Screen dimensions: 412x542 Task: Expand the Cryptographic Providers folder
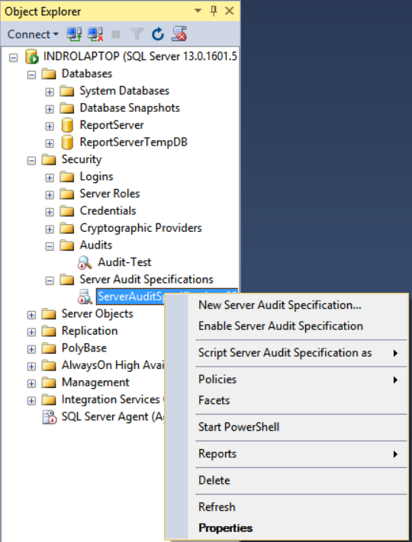pos(50,229)
